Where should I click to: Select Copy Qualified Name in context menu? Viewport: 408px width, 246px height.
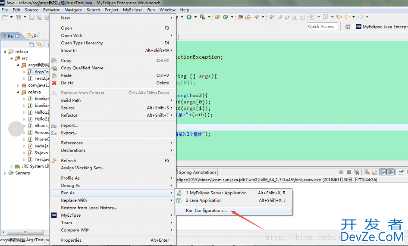coord(113,68)
